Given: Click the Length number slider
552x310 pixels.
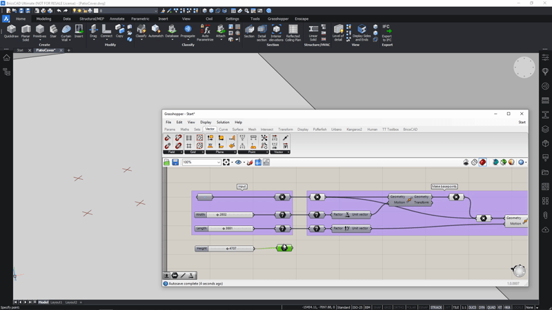Looking at the screenshot, I should (x=224, y=229).
